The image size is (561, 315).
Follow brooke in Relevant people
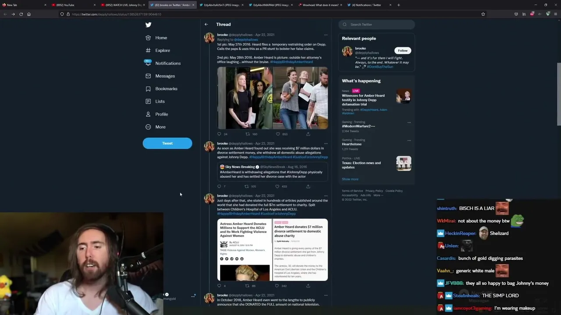point(402,50)
